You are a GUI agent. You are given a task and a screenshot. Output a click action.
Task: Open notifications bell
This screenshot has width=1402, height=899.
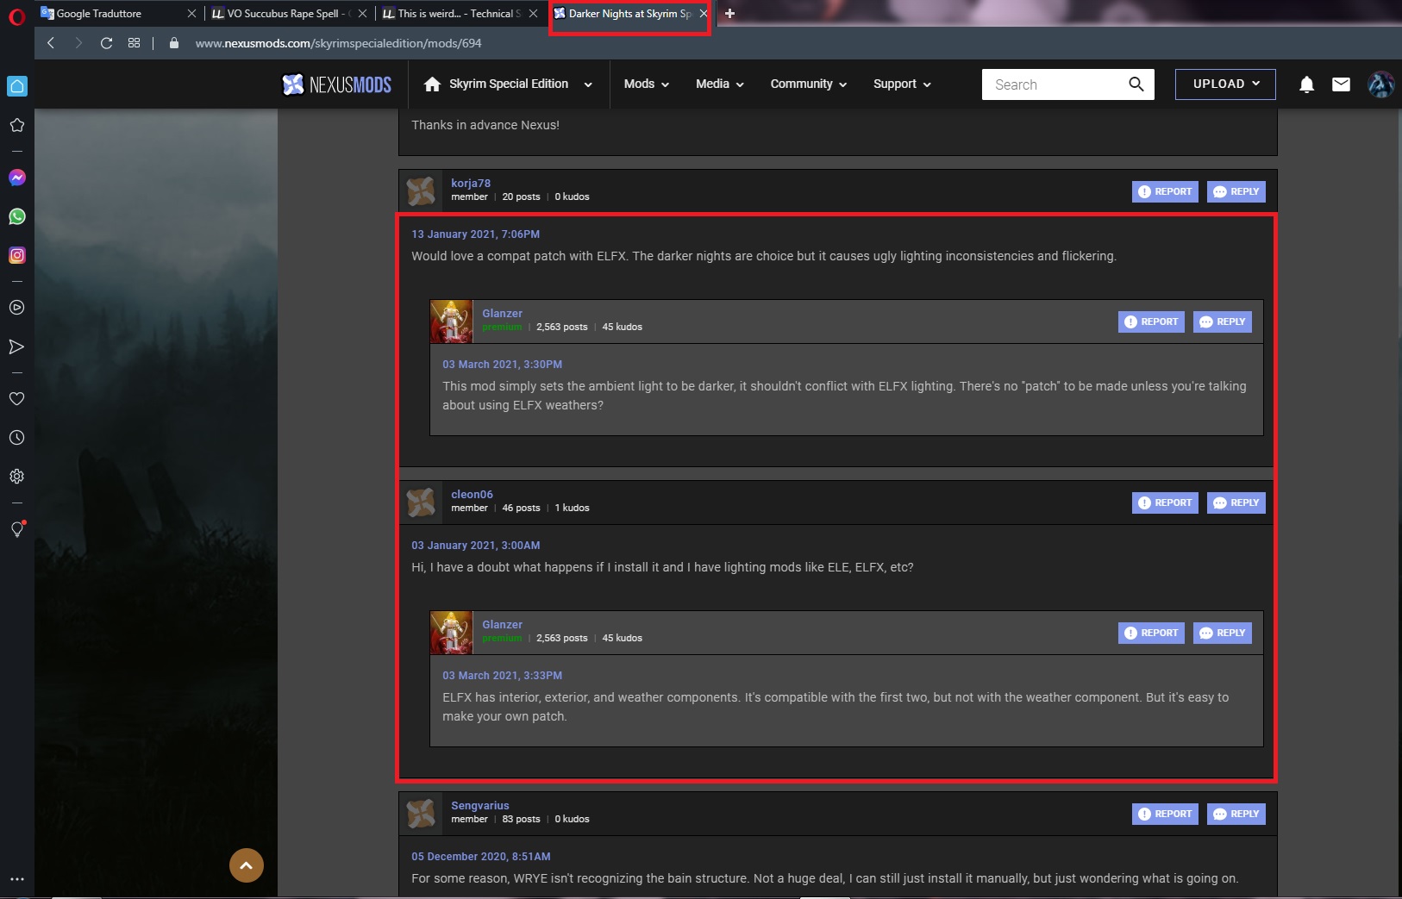coord(1307,84)
